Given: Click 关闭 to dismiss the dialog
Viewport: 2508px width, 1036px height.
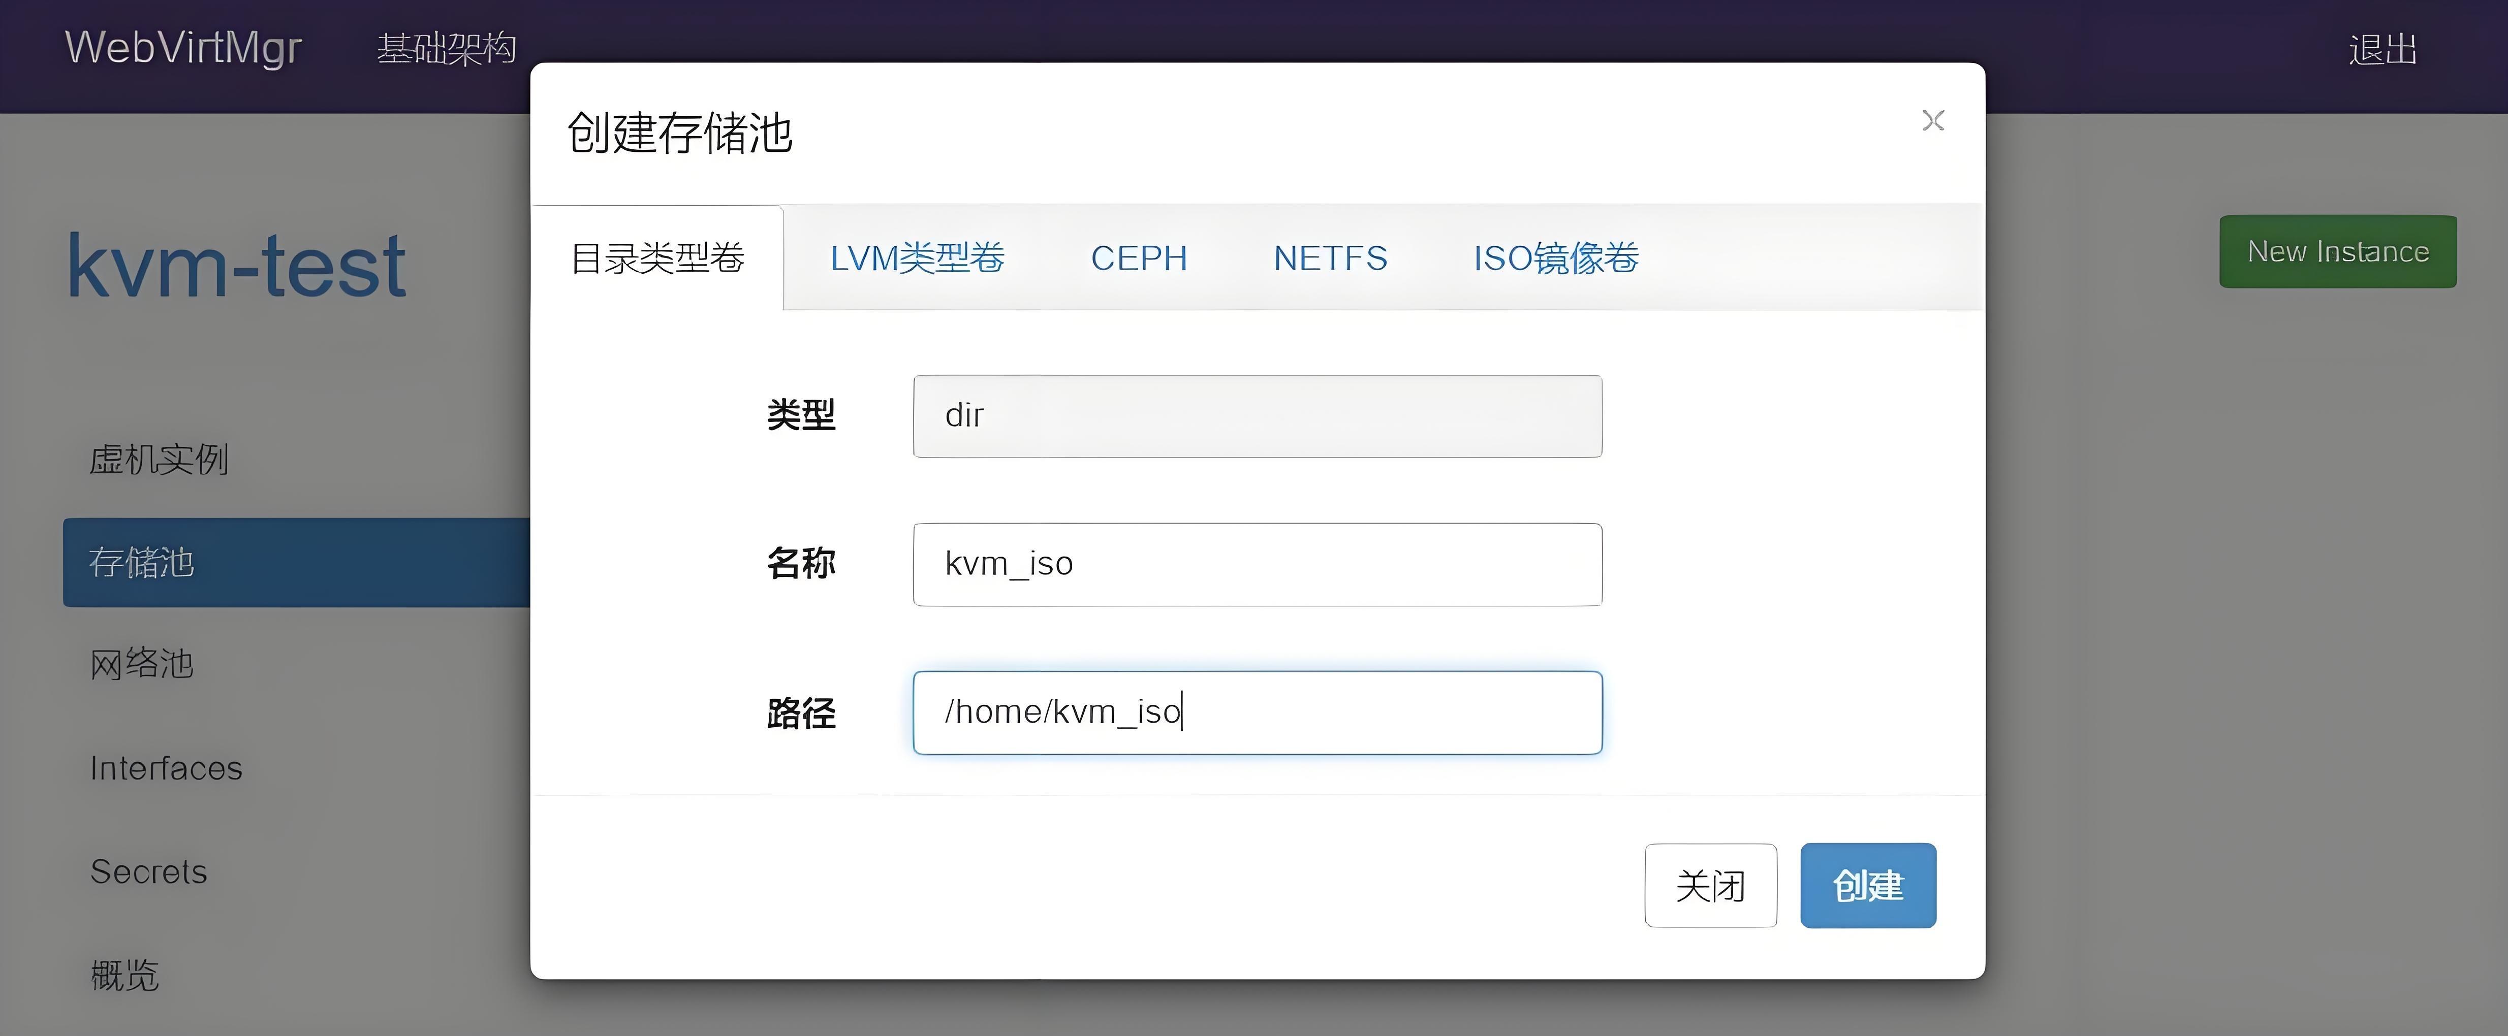Looking at the screenshot, I should tap(1711, 886).
